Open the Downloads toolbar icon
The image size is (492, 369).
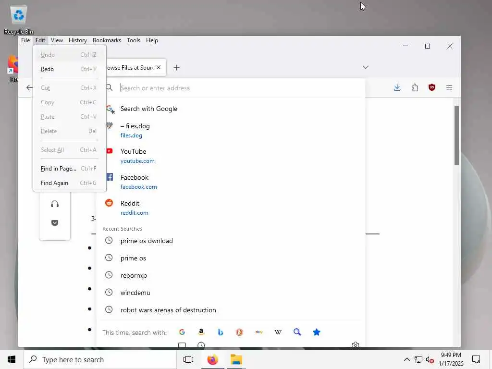[397, 87]
